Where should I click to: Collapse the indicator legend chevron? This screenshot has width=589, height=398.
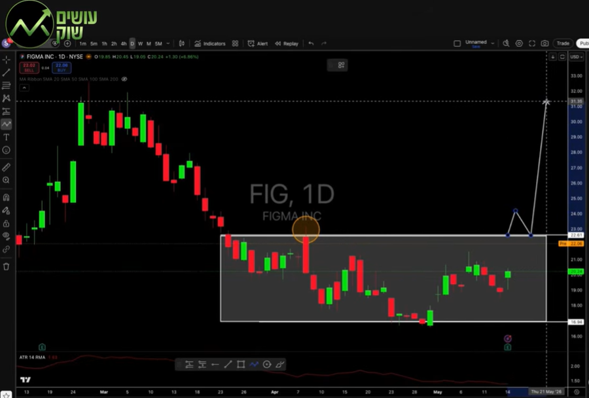[24, 88]
